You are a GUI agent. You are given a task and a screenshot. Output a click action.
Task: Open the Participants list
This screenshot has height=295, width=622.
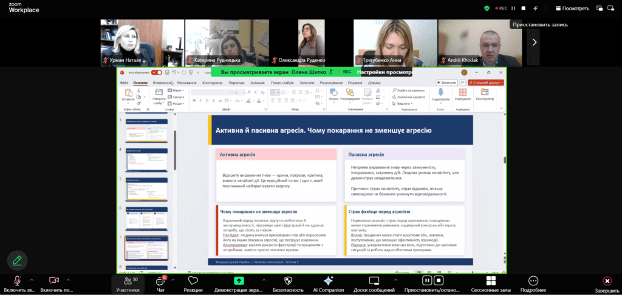pyautogui.click(x=128, y=284)
